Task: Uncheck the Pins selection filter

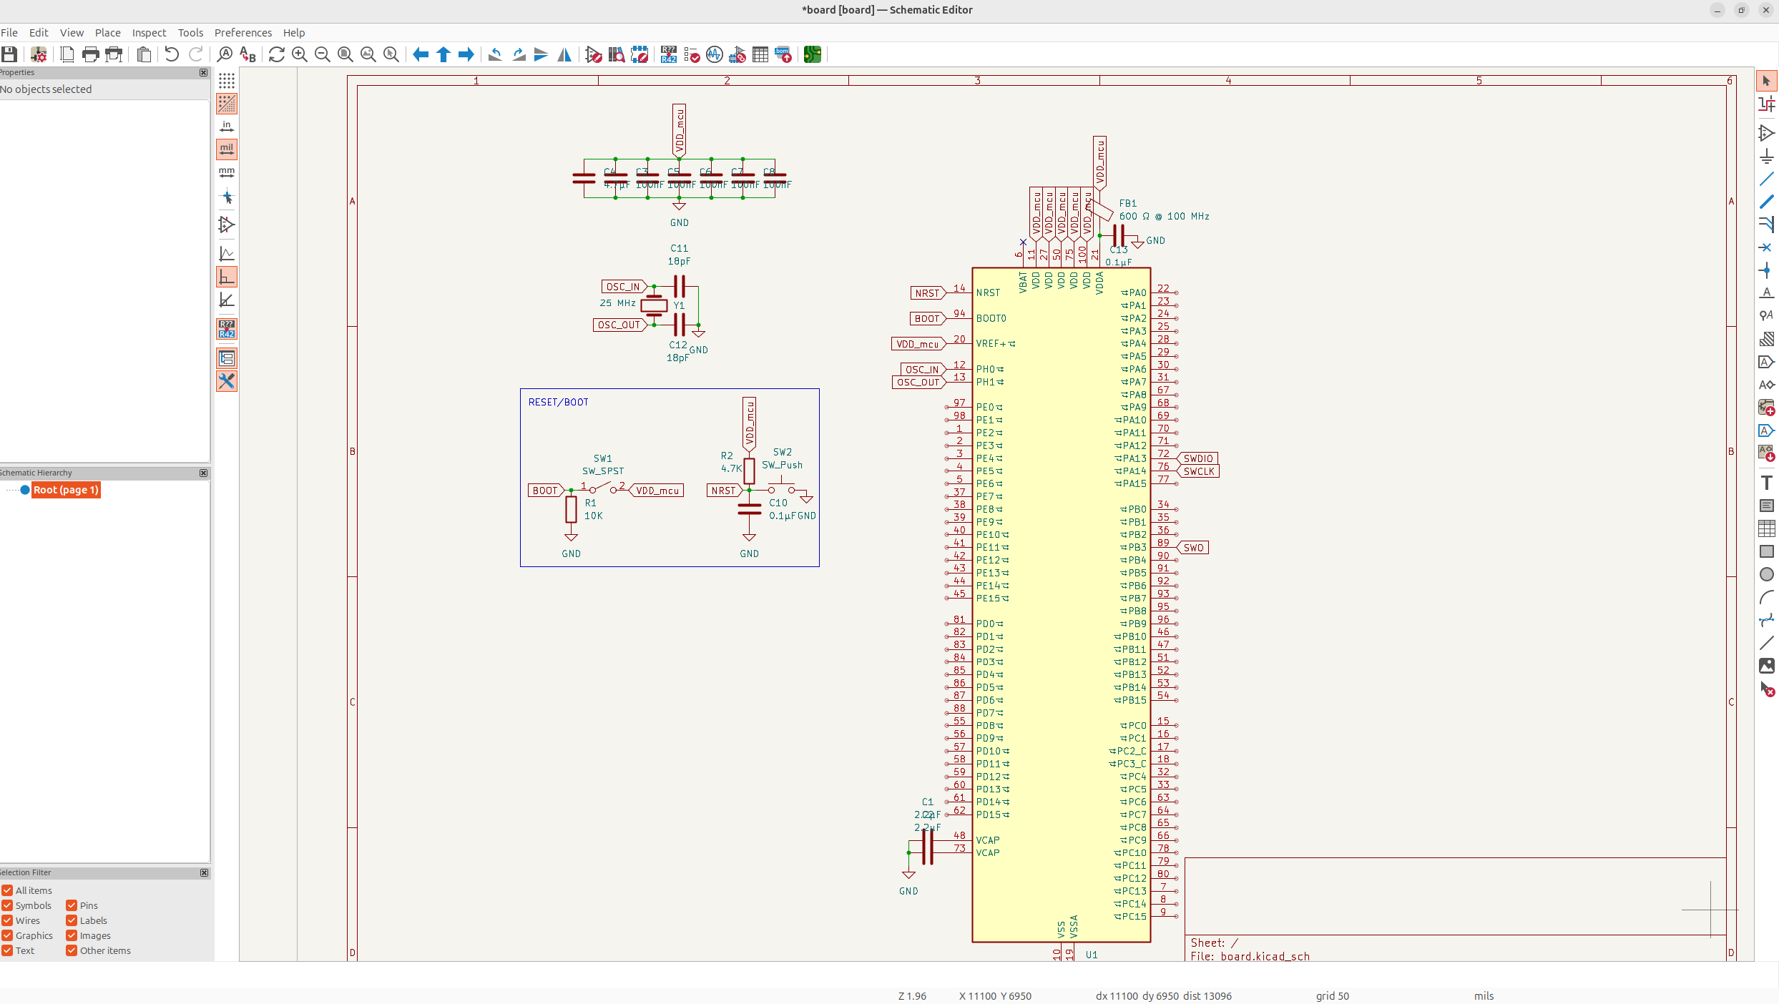Action: [72, 905]
